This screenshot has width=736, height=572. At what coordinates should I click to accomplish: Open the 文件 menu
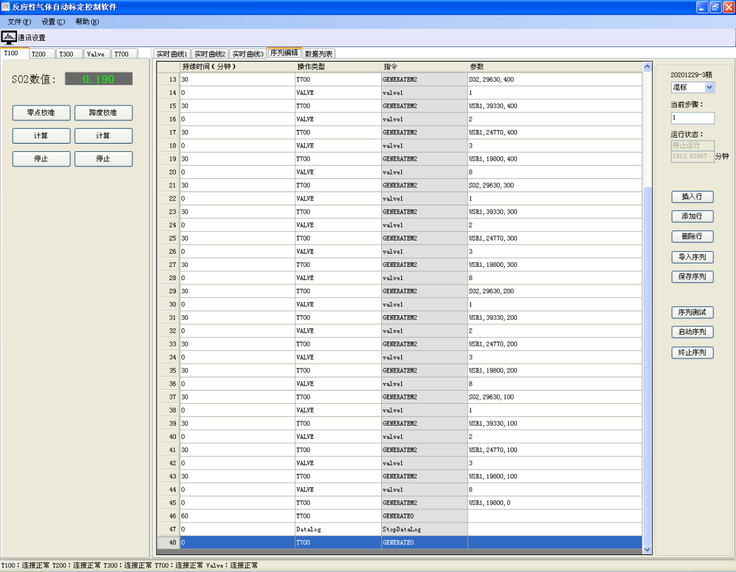click(19, 22)
